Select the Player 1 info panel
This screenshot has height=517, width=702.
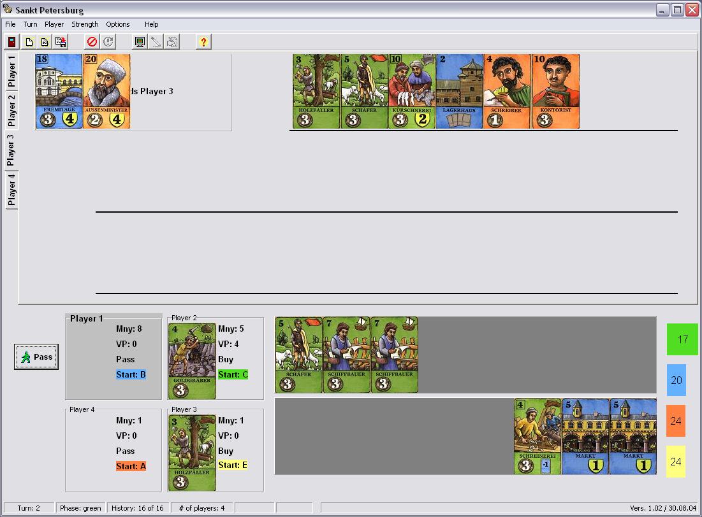pos(113,357)
